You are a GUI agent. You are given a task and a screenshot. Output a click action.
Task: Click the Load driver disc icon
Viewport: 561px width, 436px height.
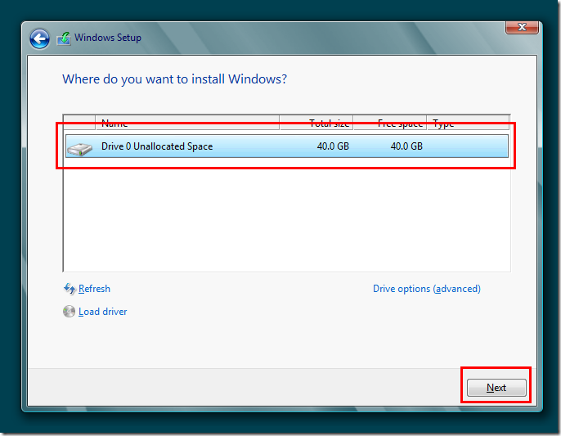tap(69, 312)
